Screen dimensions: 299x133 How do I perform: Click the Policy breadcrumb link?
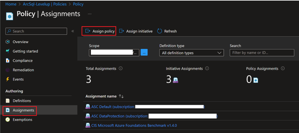click(78, 4)
